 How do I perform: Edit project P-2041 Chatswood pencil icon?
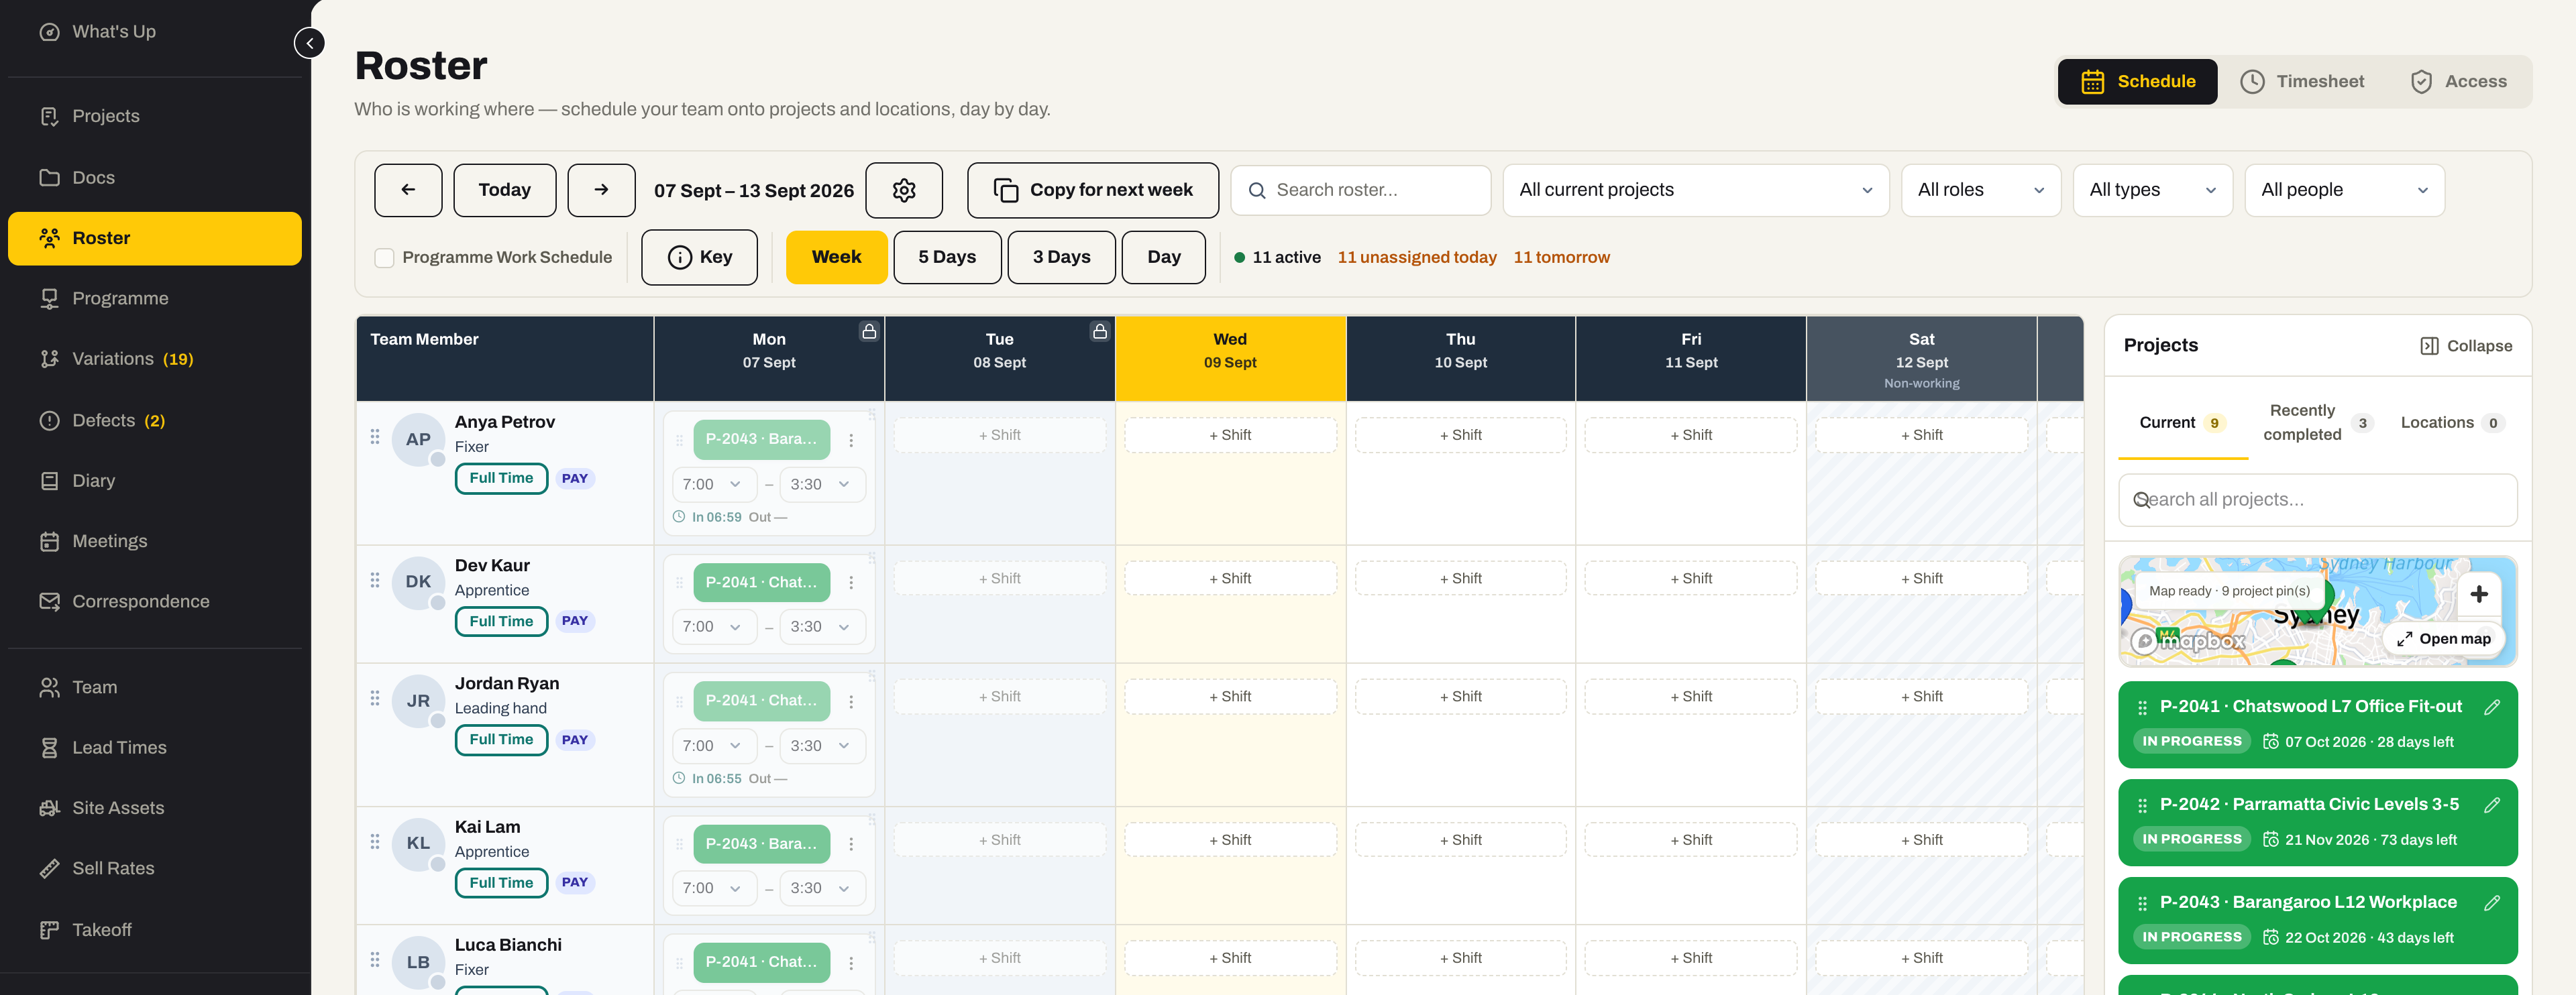point(2492,707)
